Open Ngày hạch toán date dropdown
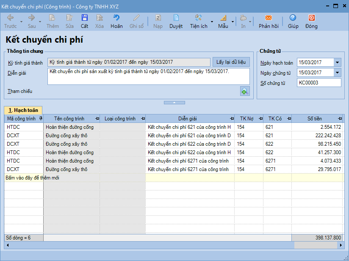The image size is (349, 261). [337, 63]
